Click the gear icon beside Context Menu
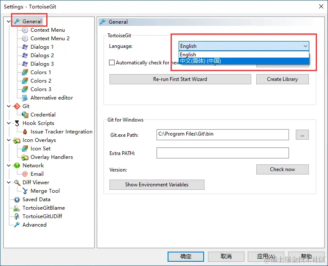The height and width of the screenshot is (266, 328). click(x=25, y=30)
